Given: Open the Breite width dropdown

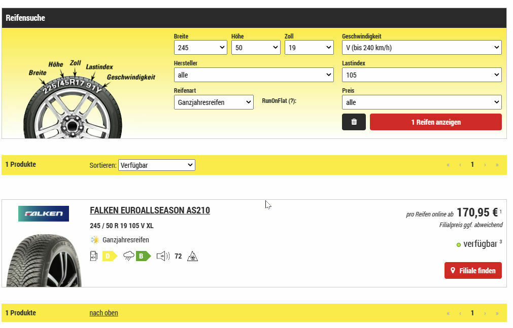Looking at the screenshot, I should tap(200, 48).
